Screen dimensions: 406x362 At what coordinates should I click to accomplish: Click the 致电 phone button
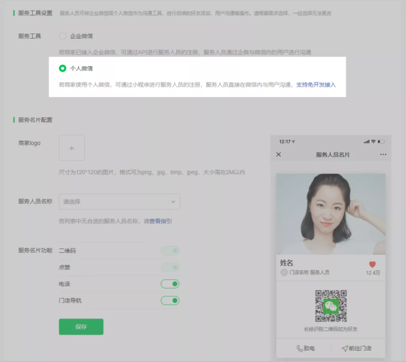[x=306, y=348]
